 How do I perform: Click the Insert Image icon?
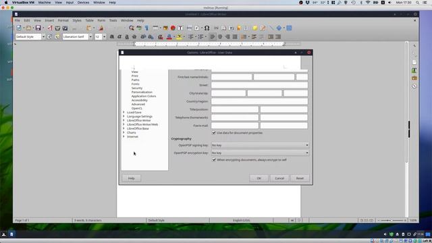[x=165, y=28]
